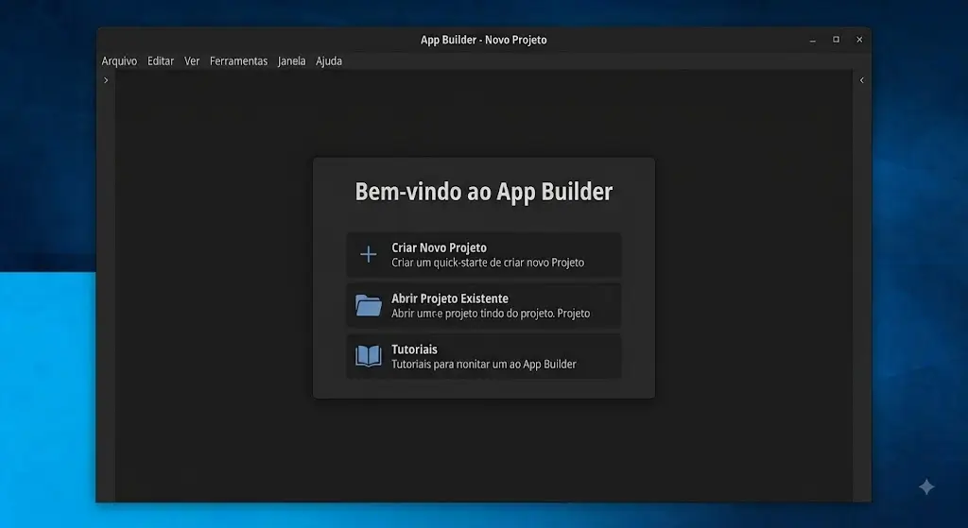Image resolution: width=968 pixels, height=528 pixels.
Task: Open the Ferramentas menu
Action: click(238, 61)
